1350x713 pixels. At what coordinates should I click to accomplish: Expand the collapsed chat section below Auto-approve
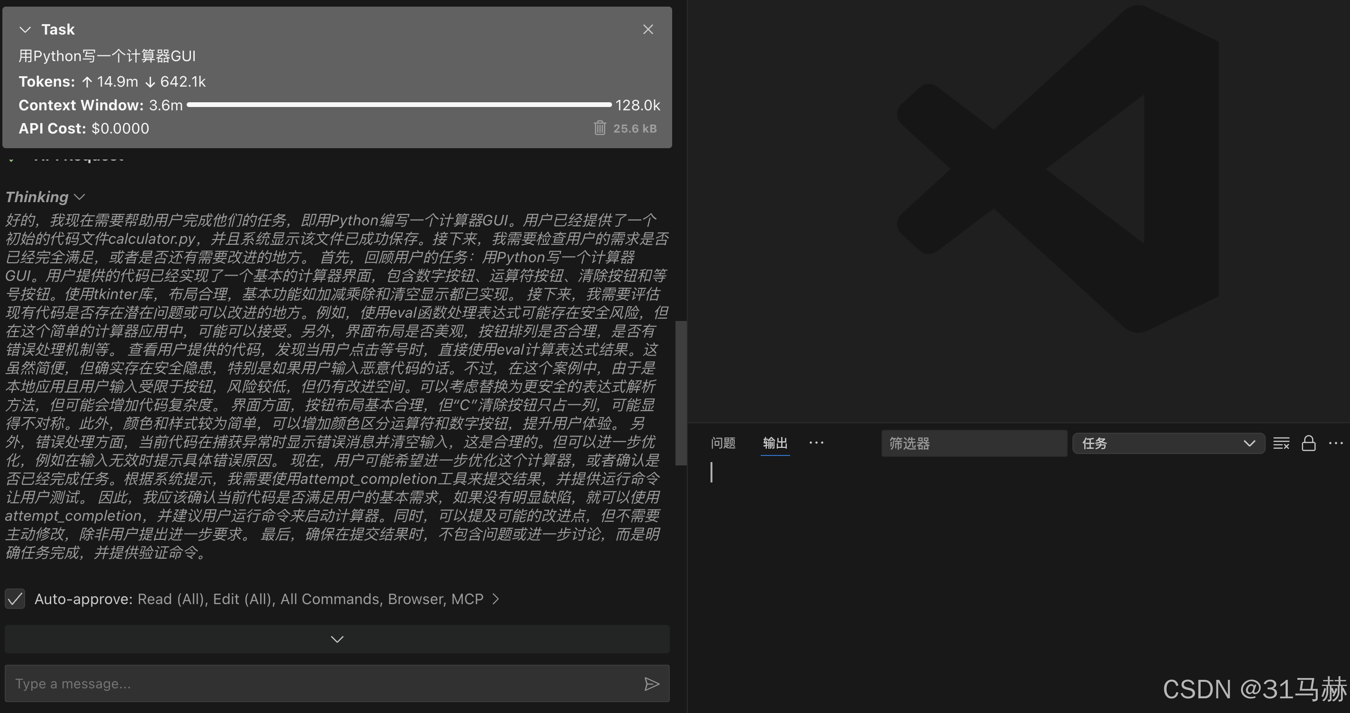point(336,639)
